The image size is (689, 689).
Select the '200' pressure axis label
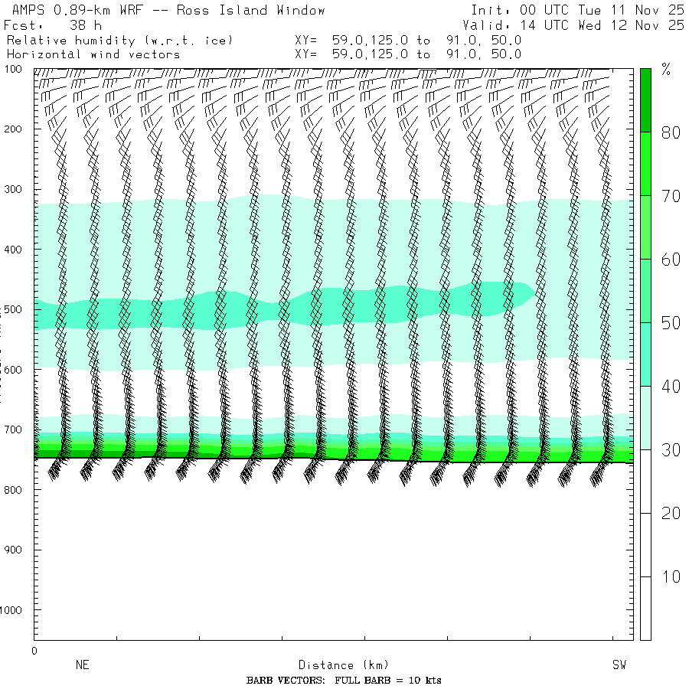pyautogui.click(x=13, y=129)
